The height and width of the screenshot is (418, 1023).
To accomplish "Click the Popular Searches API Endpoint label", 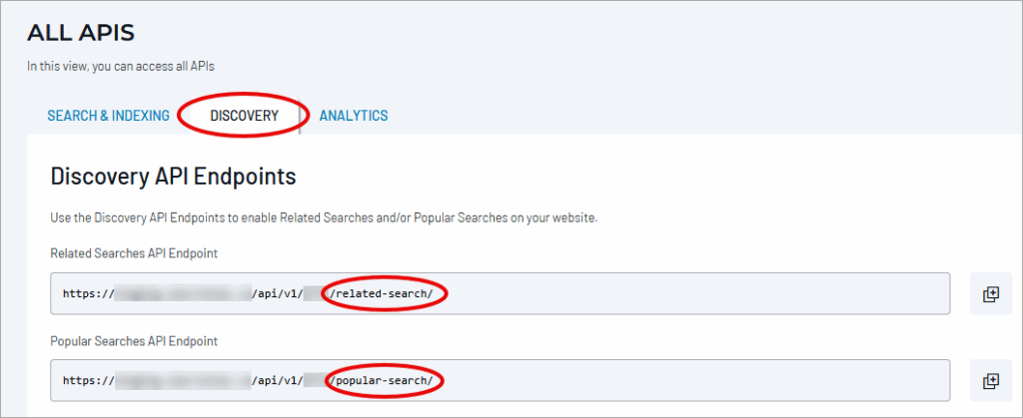I will [134, 341].
